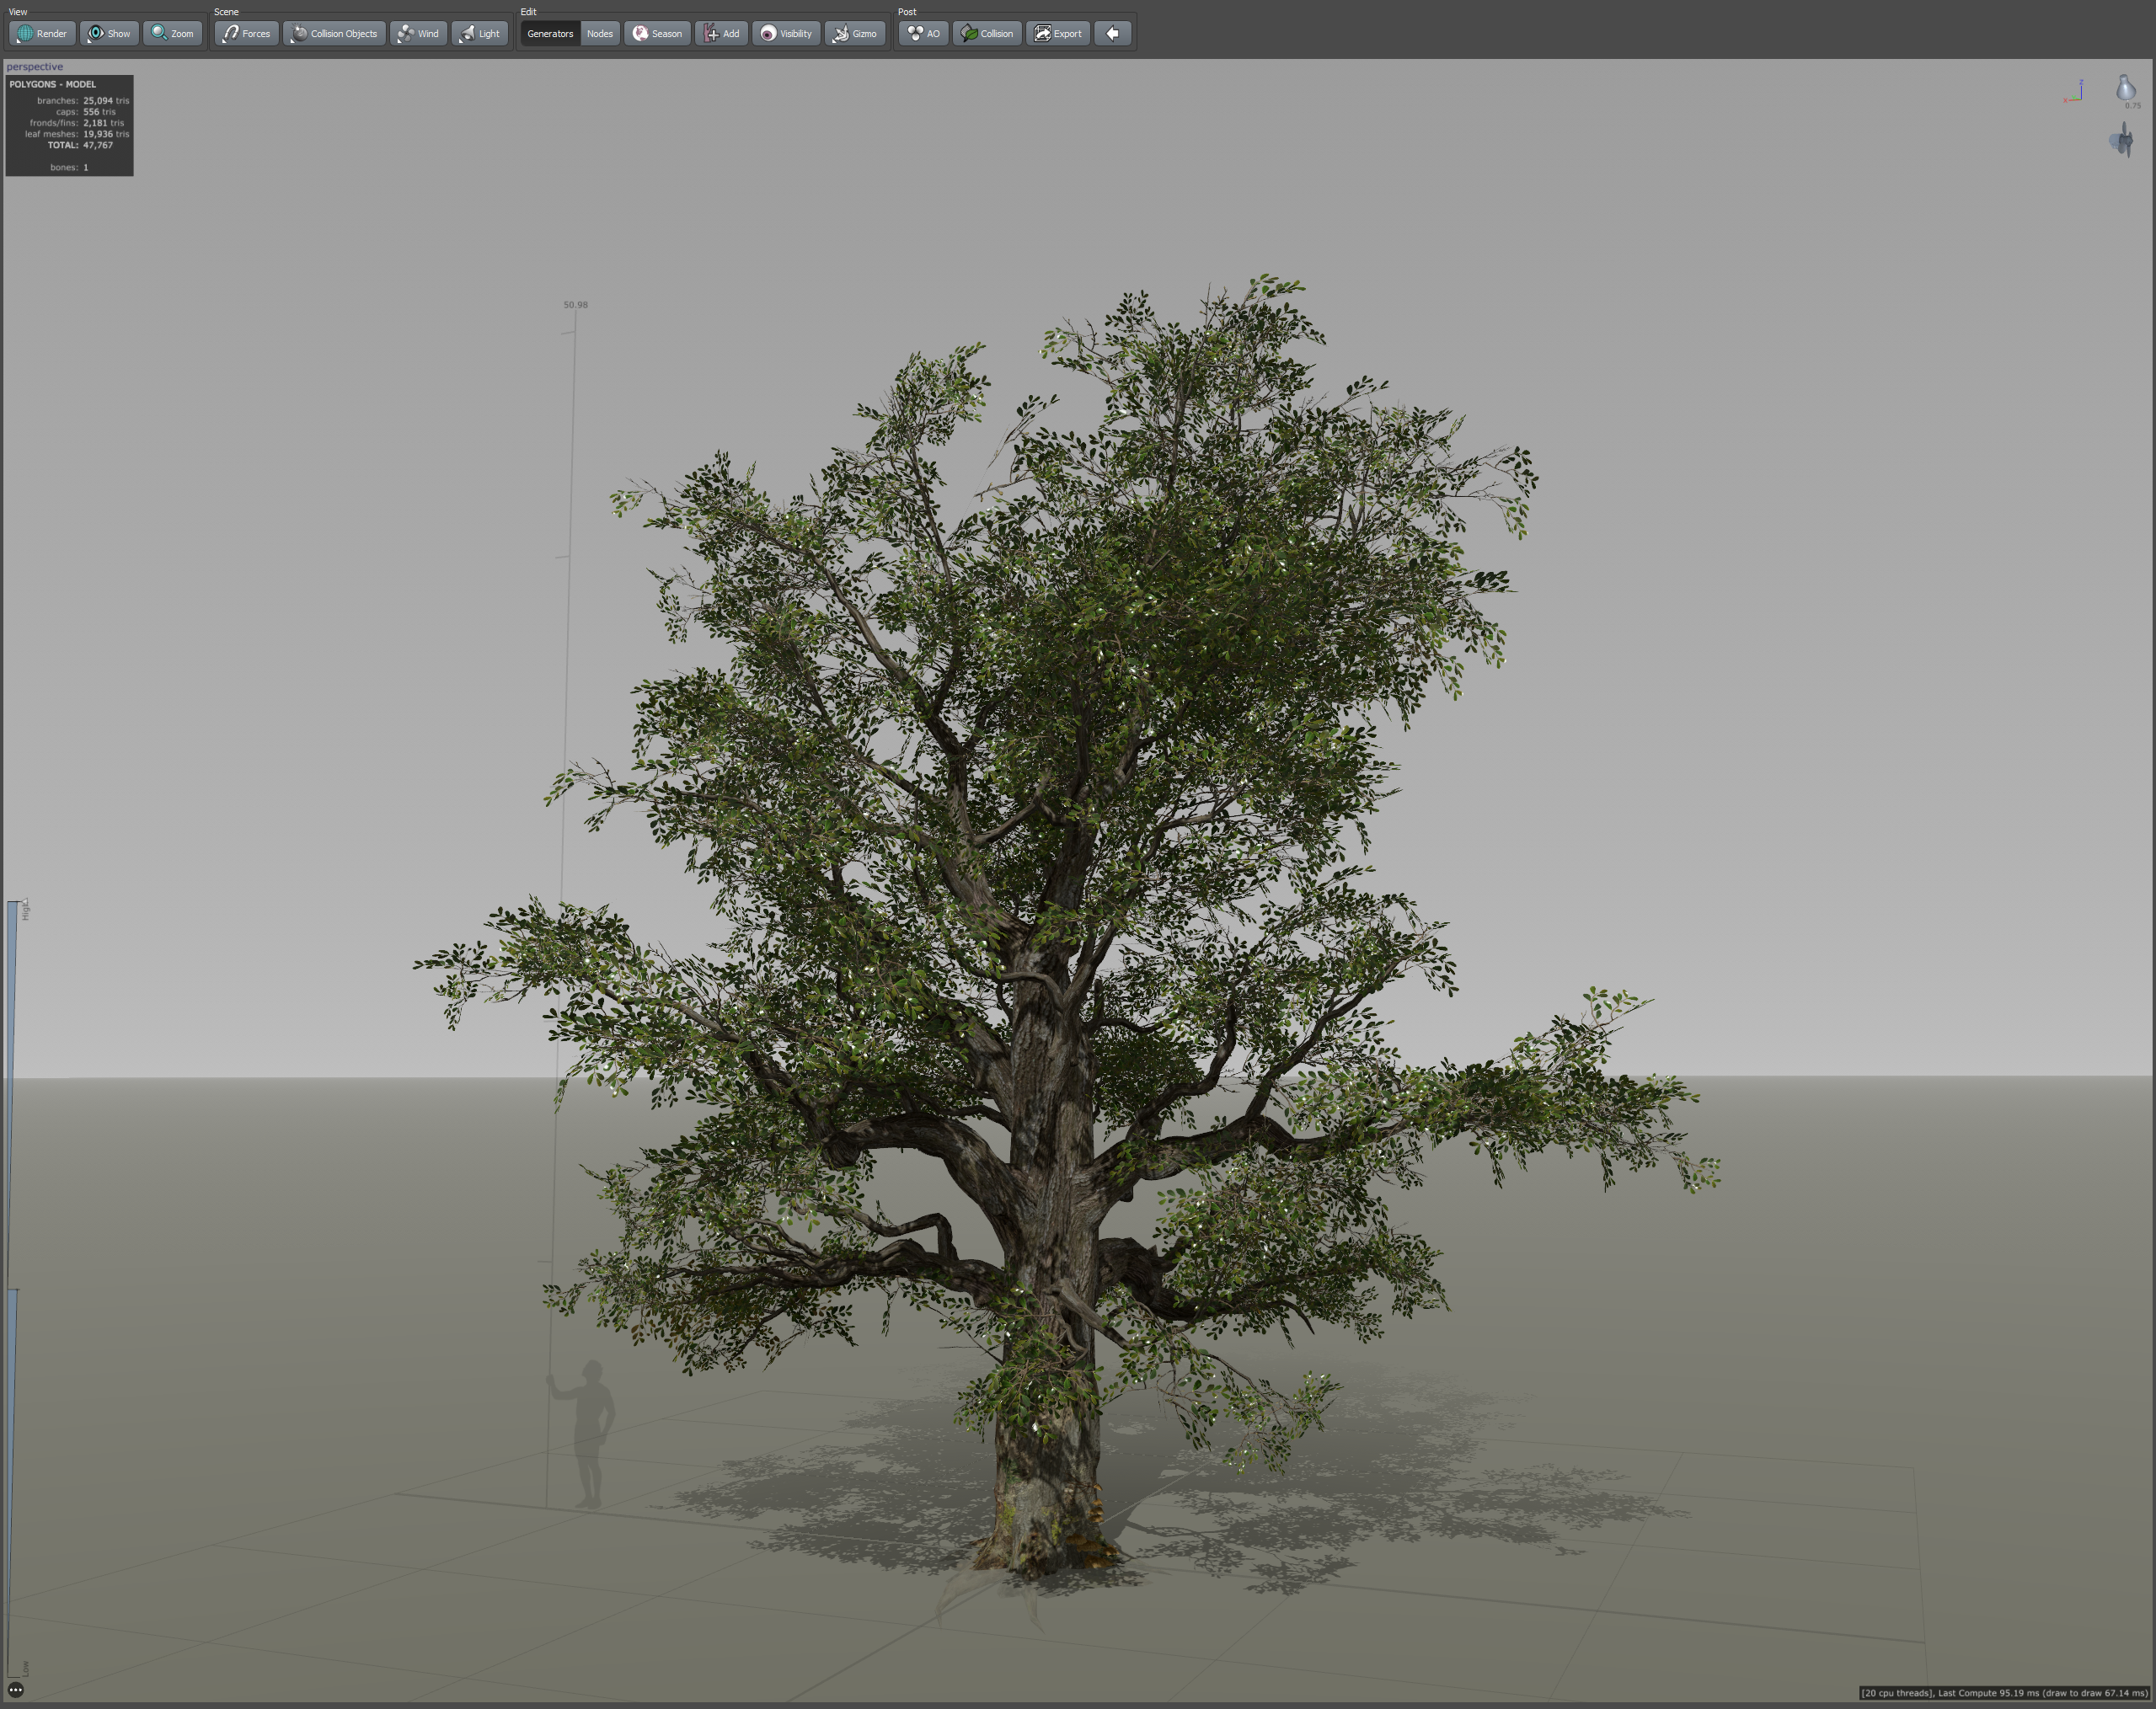Toggle Collision Objects in scene
2156x1709 pixels.
pos(334,33)
